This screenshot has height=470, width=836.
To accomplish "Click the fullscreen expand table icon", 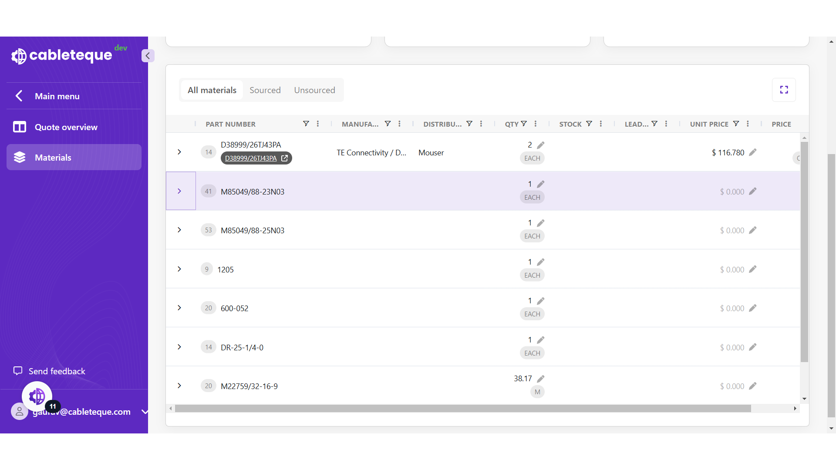I will [x=784, y=90].
